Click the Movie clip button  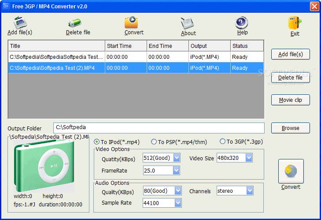tap(291, 100)
